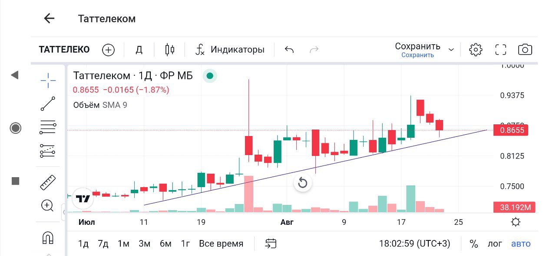556x256 pixels.
Task: Expand the Сохранить dropdown arrow
Action: (x=451, y=50)
